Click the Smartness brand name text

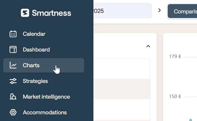[x=52, y=13]
